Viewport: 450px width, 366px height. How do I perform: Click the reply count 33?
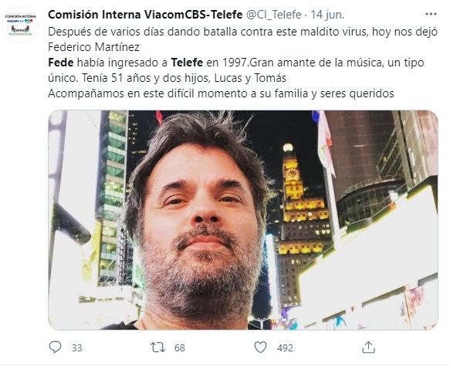76,348
